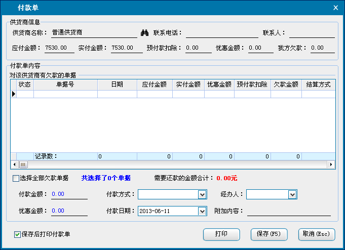
Task: Toggle the print after saving checkbox
Action: tap(18, 234)
